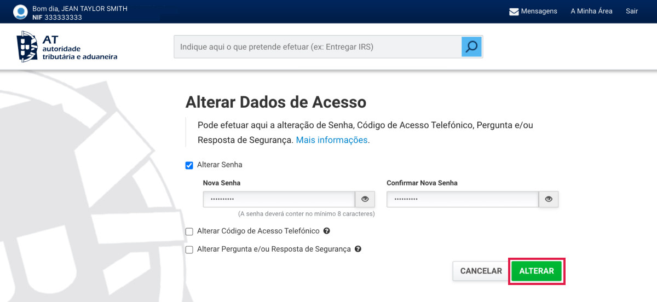Uncheck the Alterar Senha checkbox
Viewport: 657px width, 302px height.
189,165
